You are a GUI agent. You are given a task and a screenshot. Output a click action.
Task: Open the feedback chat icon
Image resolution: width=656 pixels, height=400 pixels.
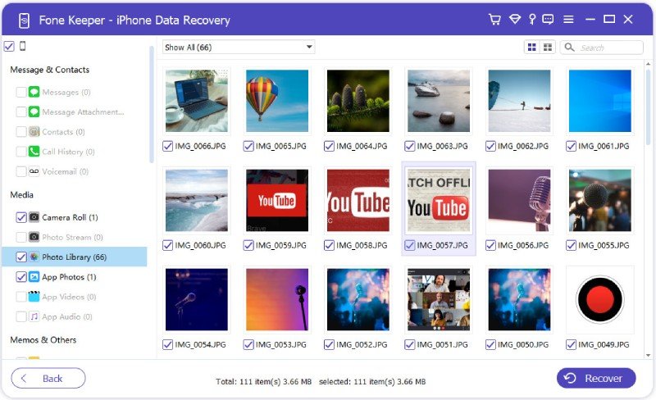548,19
